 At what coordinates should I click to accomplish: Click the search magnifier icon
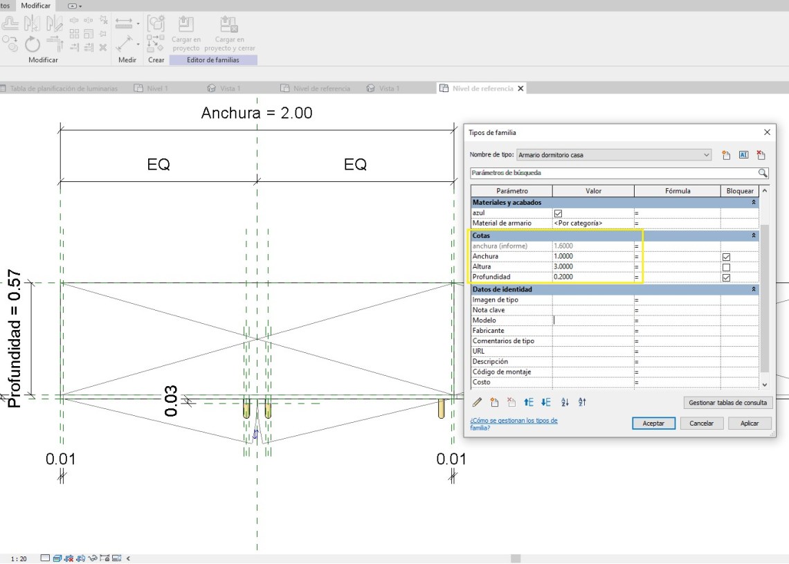[763, 173]
